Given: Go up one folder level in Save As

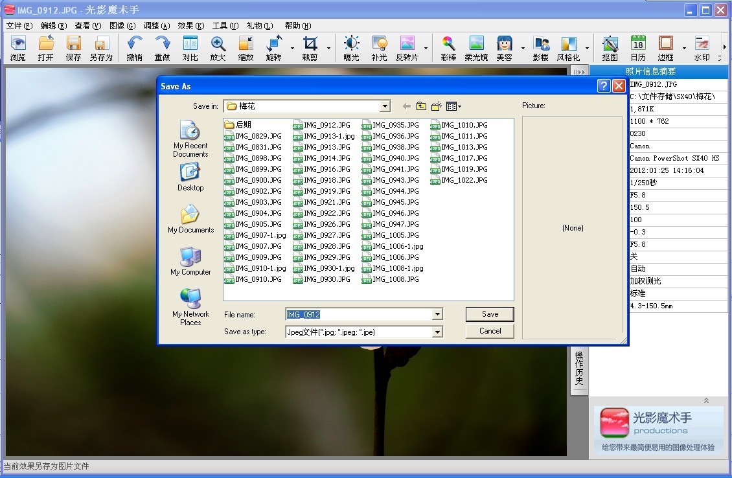Looking at the screenshot, I should click(421, 106).
